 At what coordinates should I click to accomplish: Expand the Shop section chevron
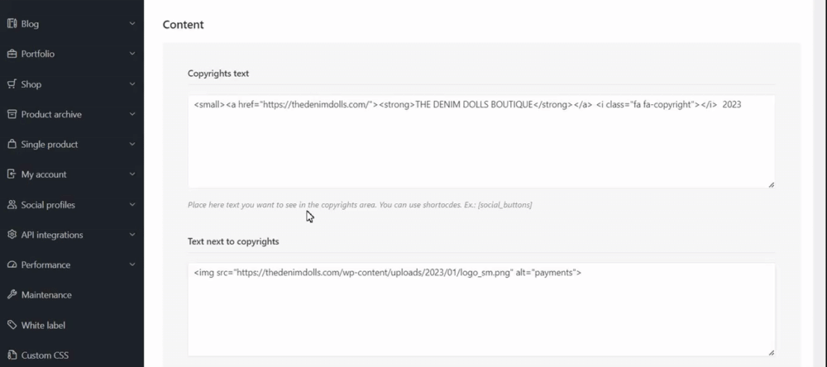132,84
